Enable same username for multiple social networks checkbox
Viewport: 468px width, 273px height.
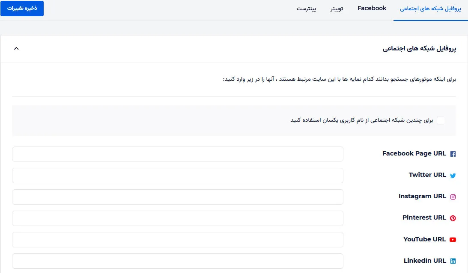coord(441,120)
